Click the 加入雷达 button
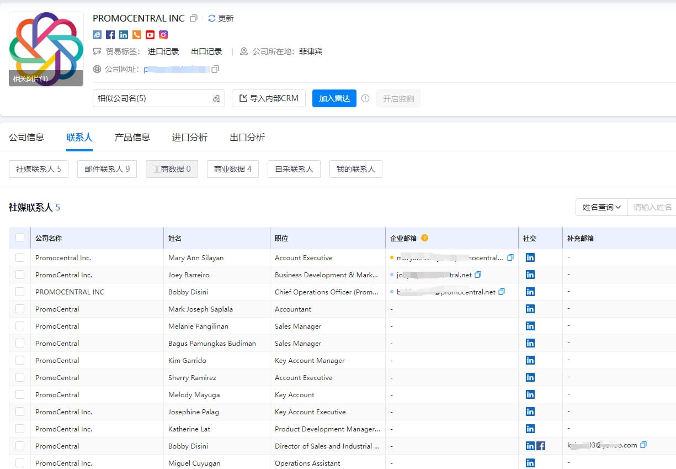Screen dimensions: 676x469 tap(334, 98)
